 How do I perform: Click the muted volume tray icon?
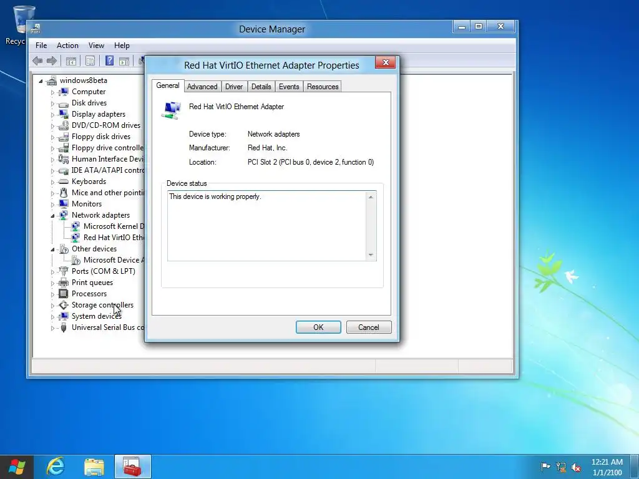pos(576,467)
